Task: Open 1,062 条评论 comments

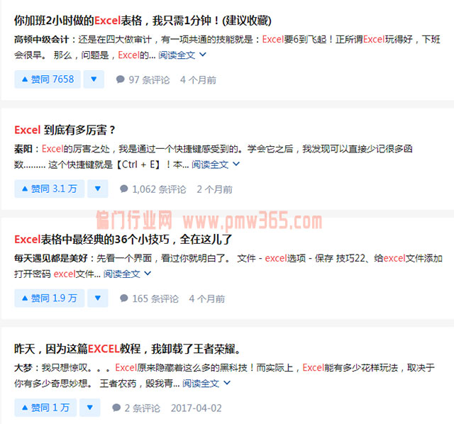Action: pos(153,189)
